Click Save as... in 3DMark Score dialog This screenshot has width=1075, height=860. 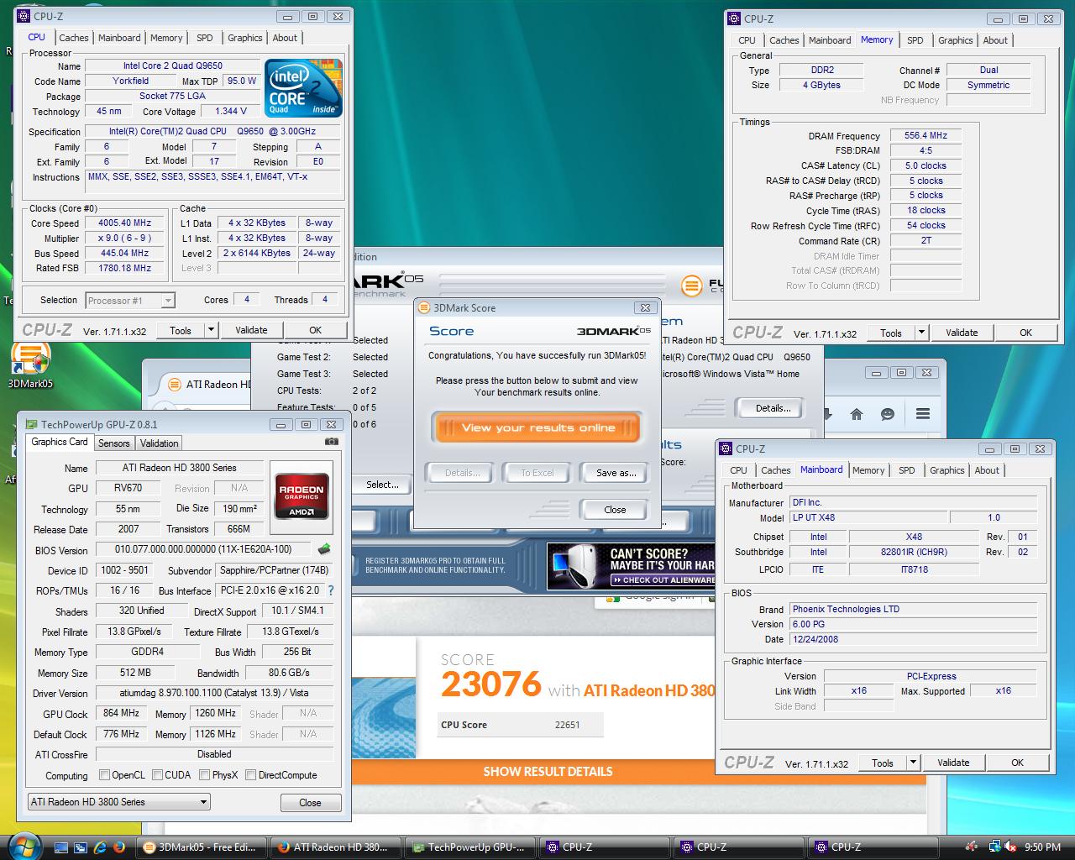click(x=616, y=473)
